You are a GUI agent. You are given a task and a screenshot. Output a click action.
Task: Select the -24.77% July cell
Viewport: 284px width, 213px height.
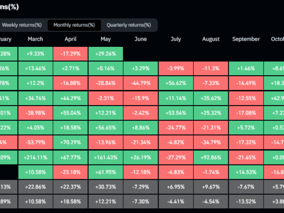point(176,128)
